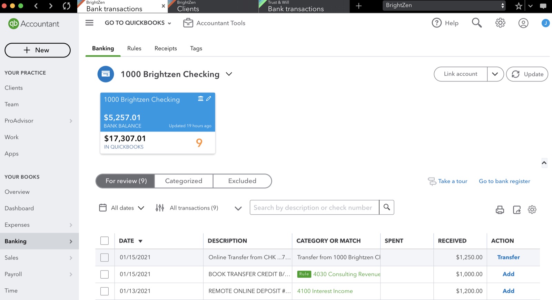This screenshot has height=300, width=552.
Task: Expand the ProAdvisor sidebar submenu
Action: [x=71, y=121]
